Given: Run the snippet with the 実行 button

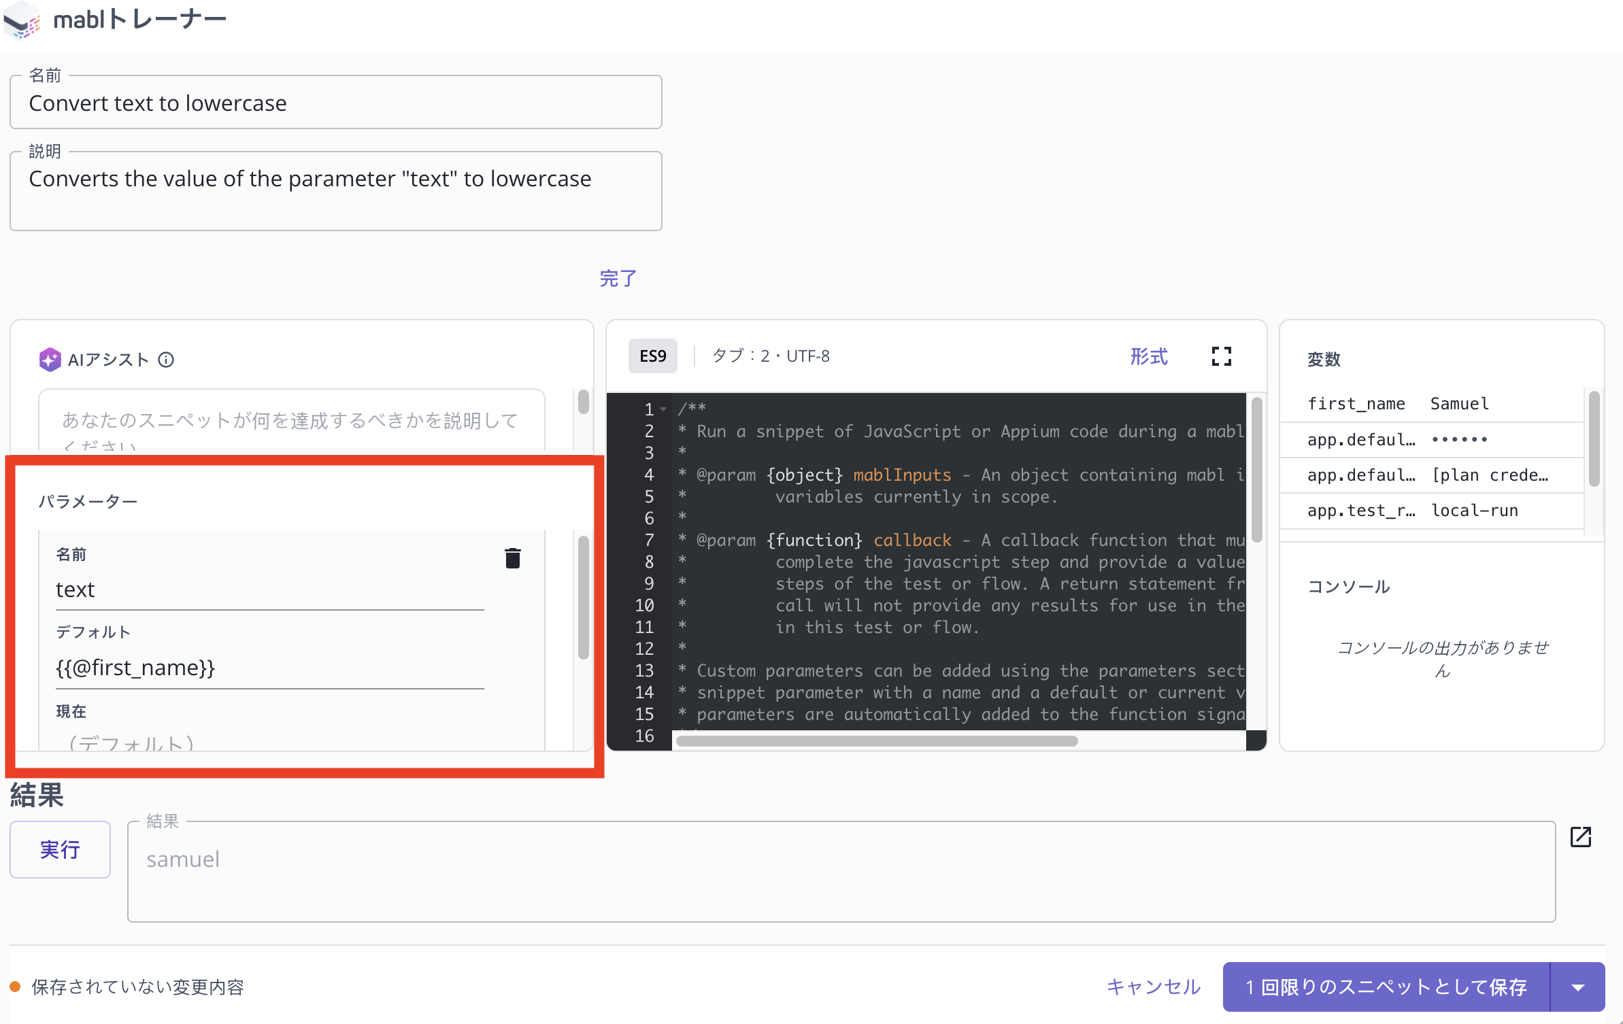Looking at the screenshot, I should 59,849.
